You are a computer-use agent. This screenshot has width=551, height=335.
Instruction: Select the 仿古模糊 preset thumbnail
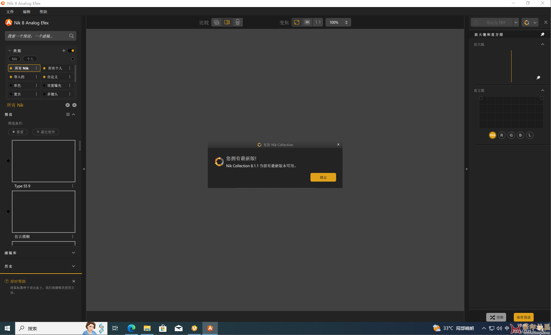44,212
